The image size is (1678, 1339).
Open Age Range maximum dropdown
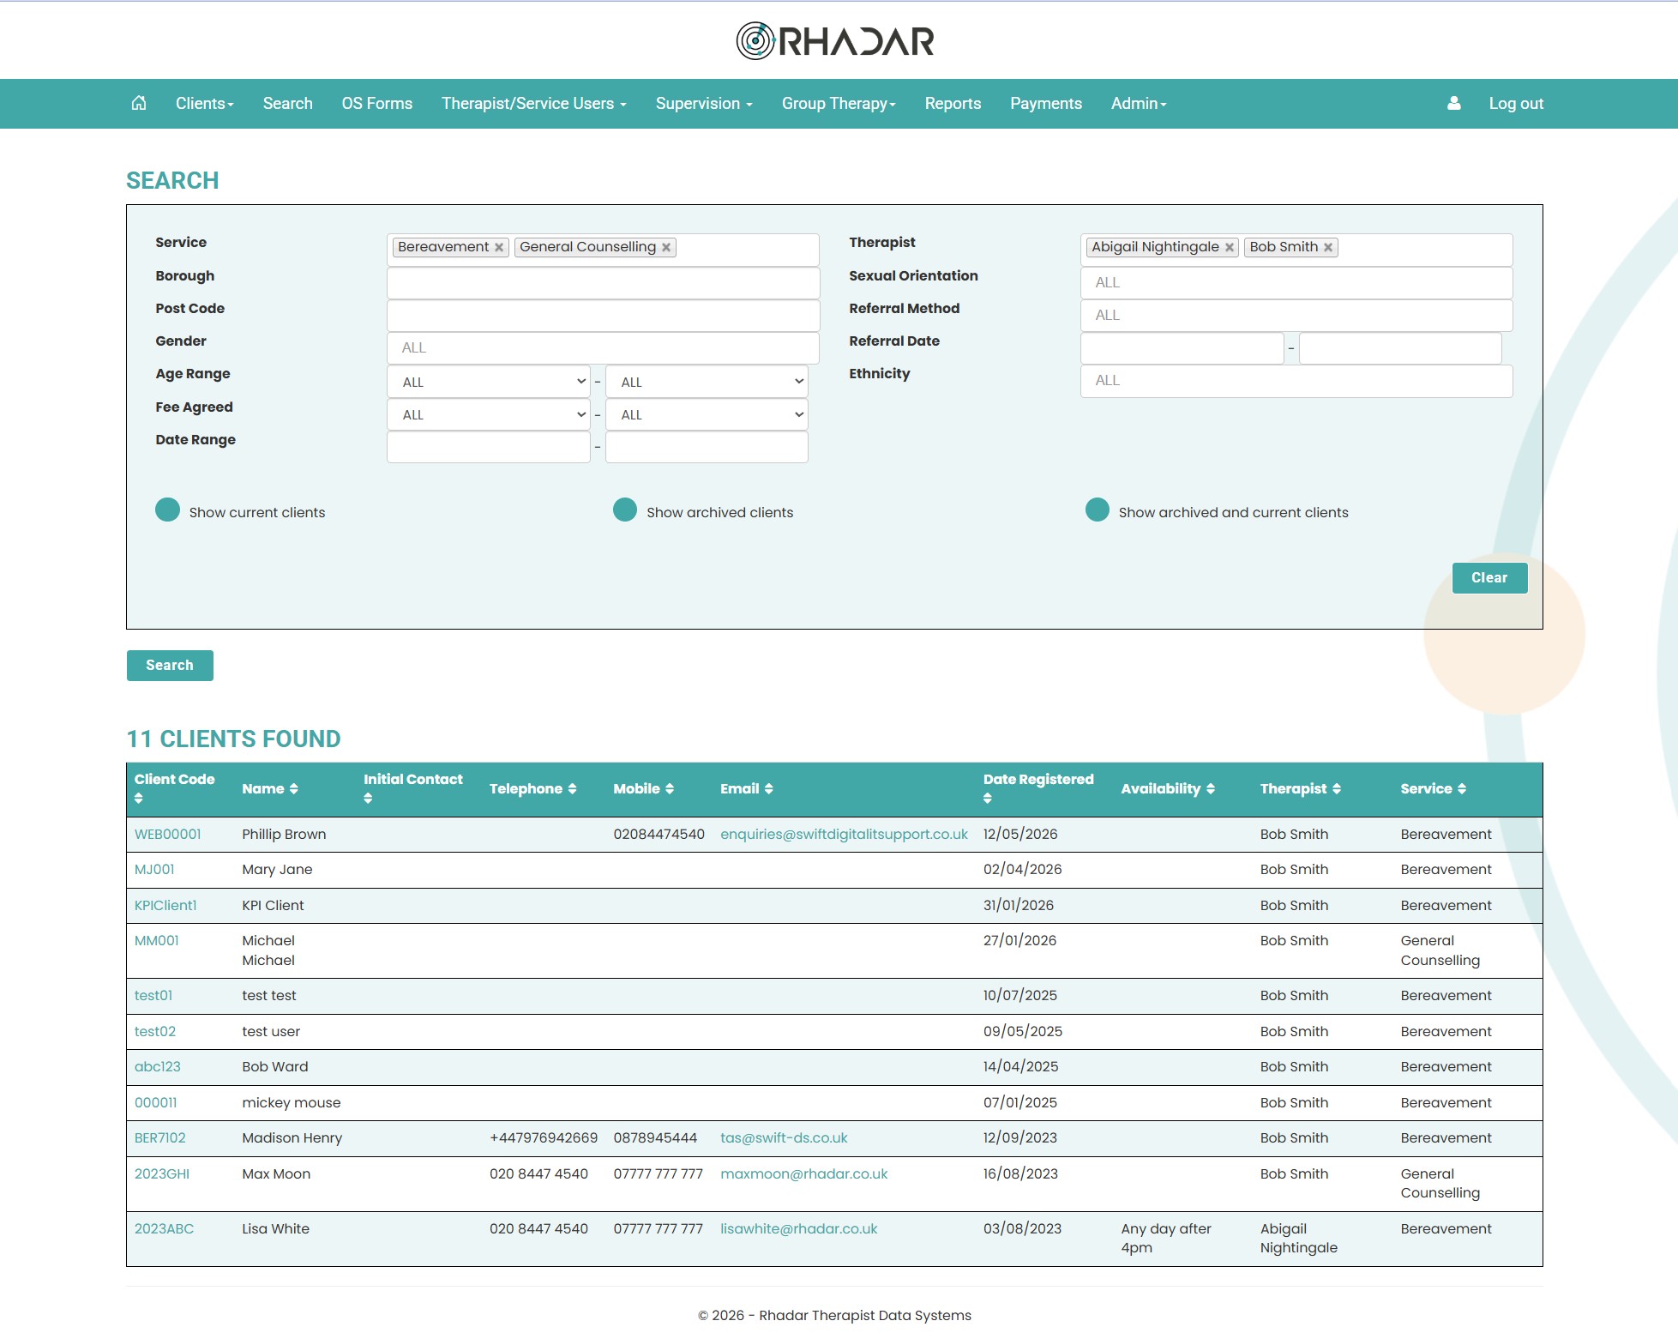pos(707,382)
